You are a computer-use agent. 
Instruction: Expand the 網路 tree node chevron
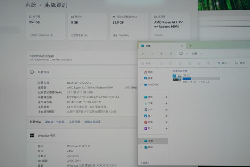point(141,147)
